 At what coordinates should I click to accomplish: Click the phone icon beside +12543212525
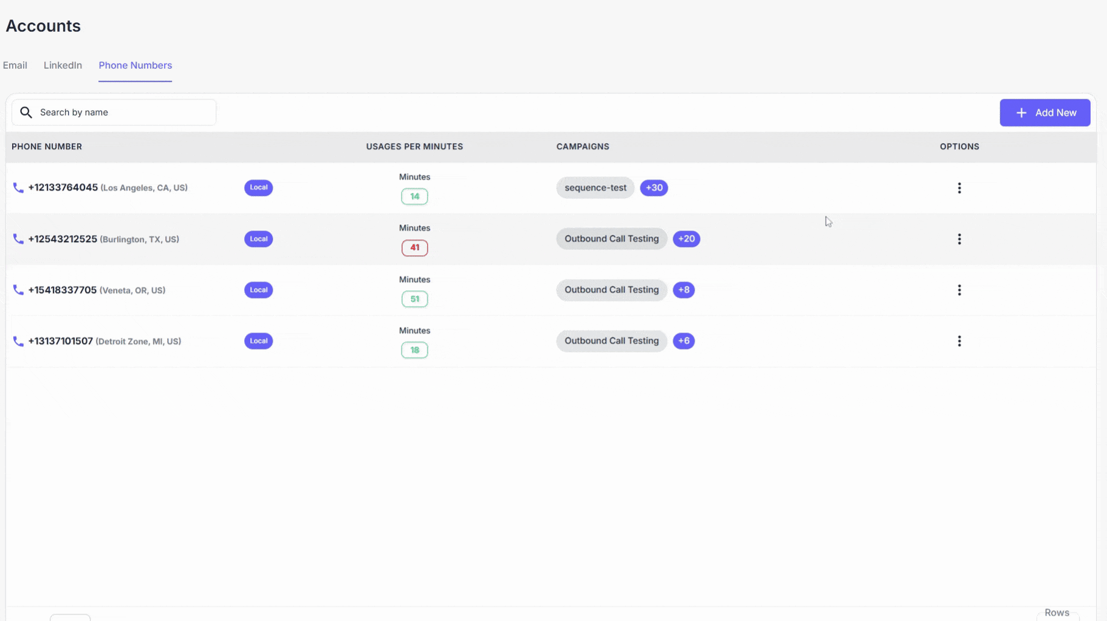coord(18,239)
